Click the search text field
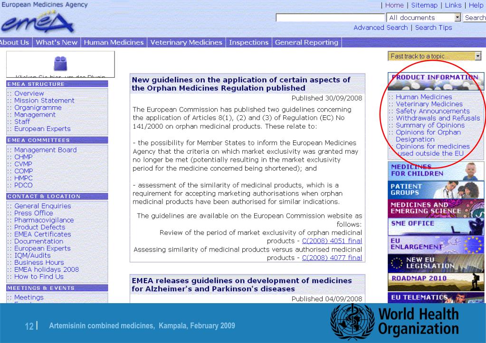 pyautogui.click(x=330, y=18)
